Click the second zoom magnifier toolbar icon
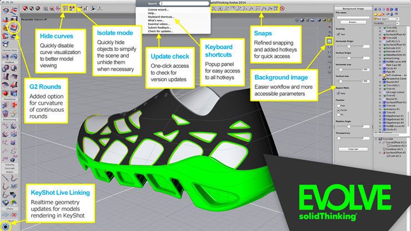 click(x=52, y=9)
